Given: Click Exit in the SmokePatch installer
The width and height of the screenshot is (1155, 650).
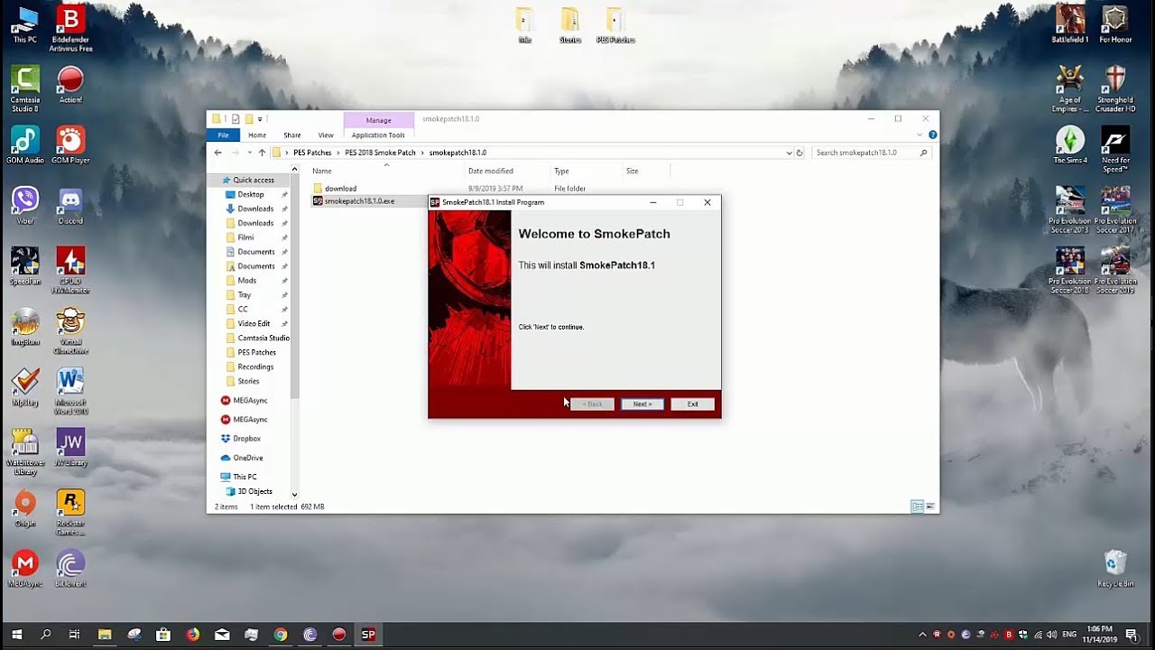Looking at the screenshot, I should (x=692, y=404).
